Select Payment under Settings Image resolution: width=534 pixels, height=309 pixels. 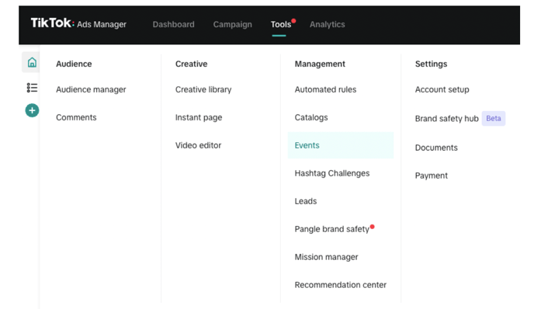431,175
